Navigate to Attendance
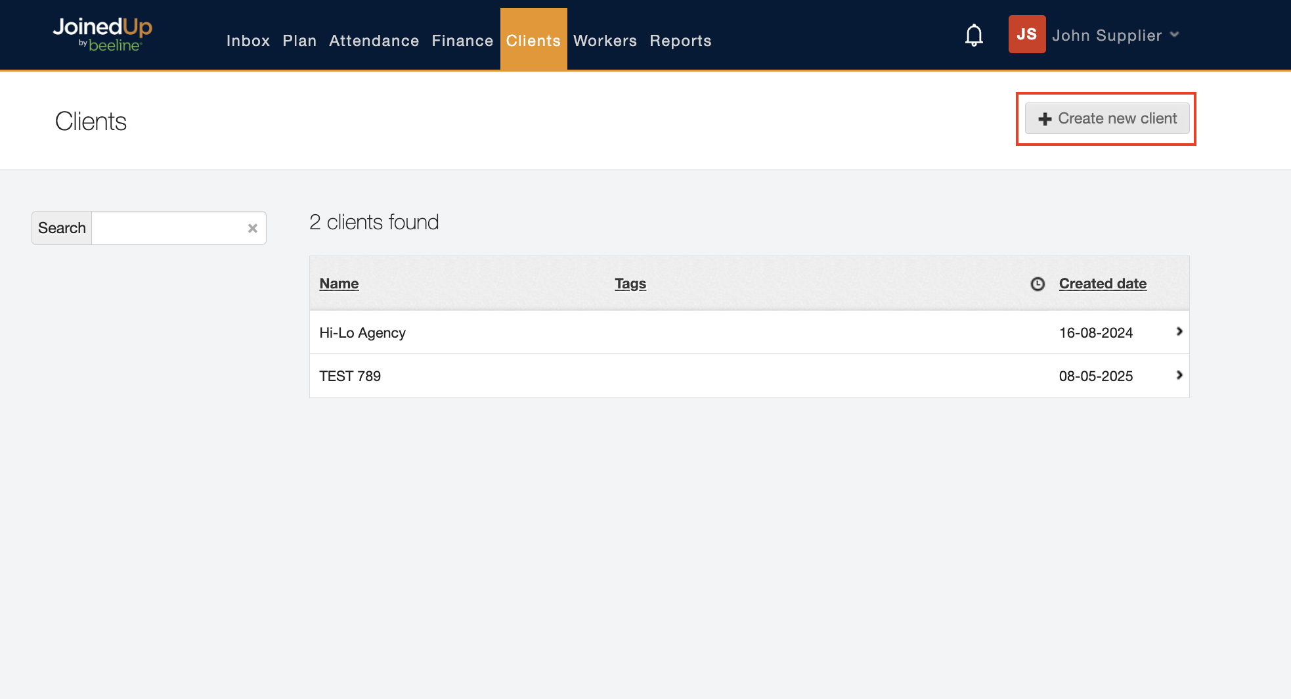Viewport: 1291px width, 699px height. [x=374, y=41]
